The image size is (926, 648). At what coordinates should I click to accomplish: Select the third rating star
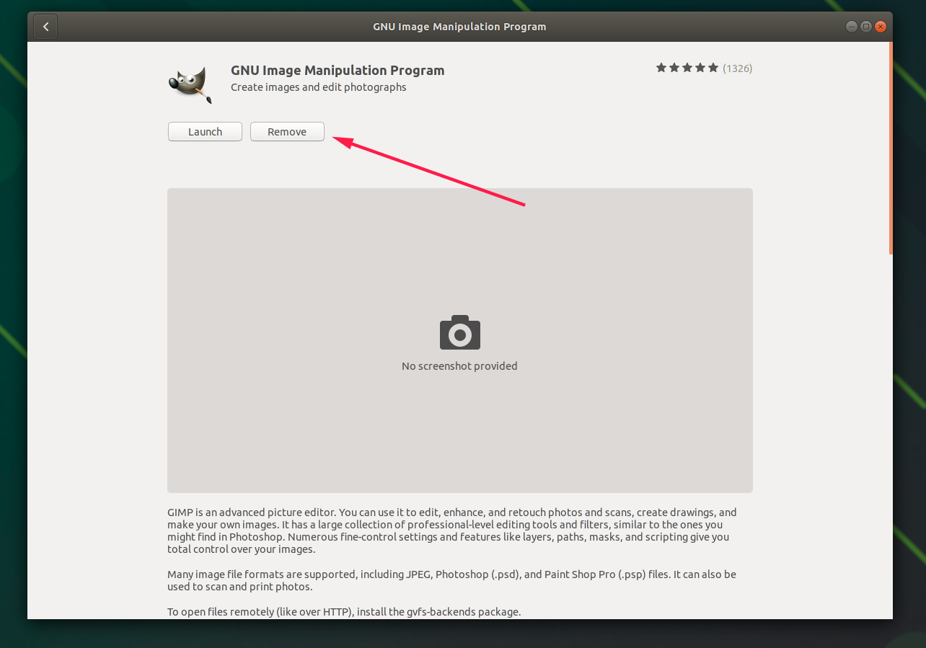(687, 68)
